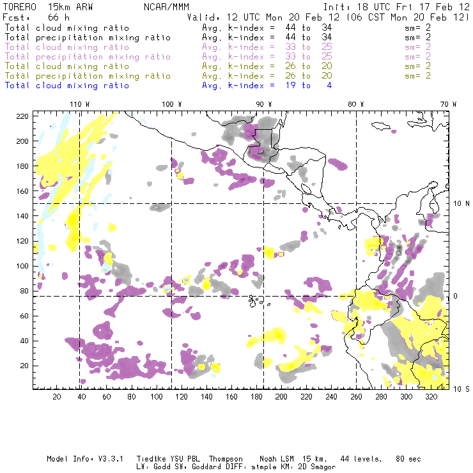Click the '70 W' longitude label
Viewport: 473px width, 473px height.
[x=448, y=104]
